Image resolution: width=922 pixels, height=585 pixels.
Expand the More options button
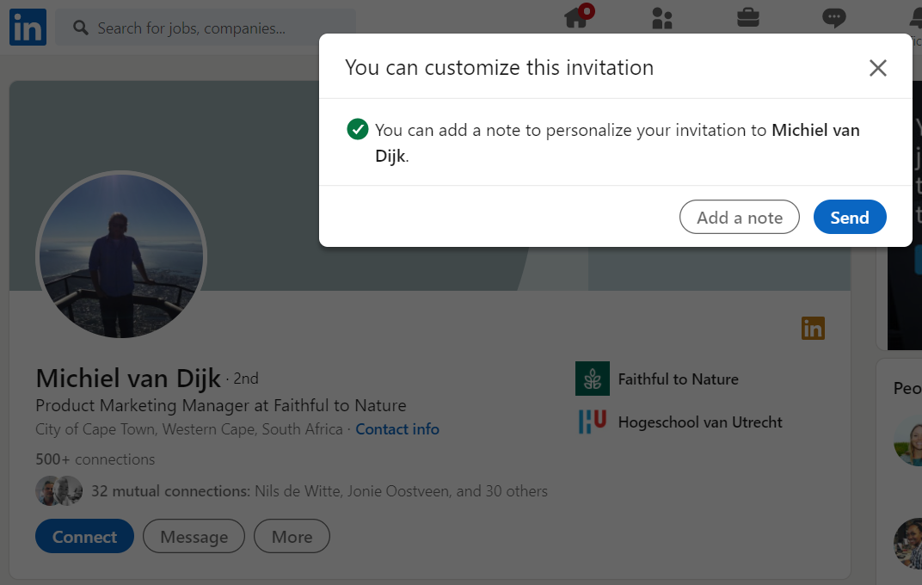pos(292,537)
